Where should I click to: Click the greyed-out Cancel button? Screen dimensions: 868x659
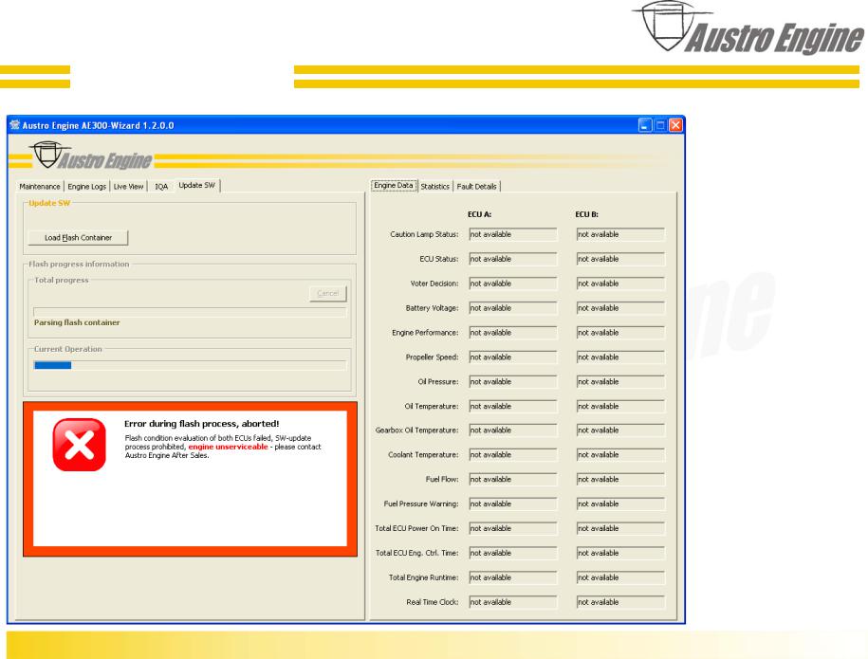pyautogui.click(x=327, y=293)
